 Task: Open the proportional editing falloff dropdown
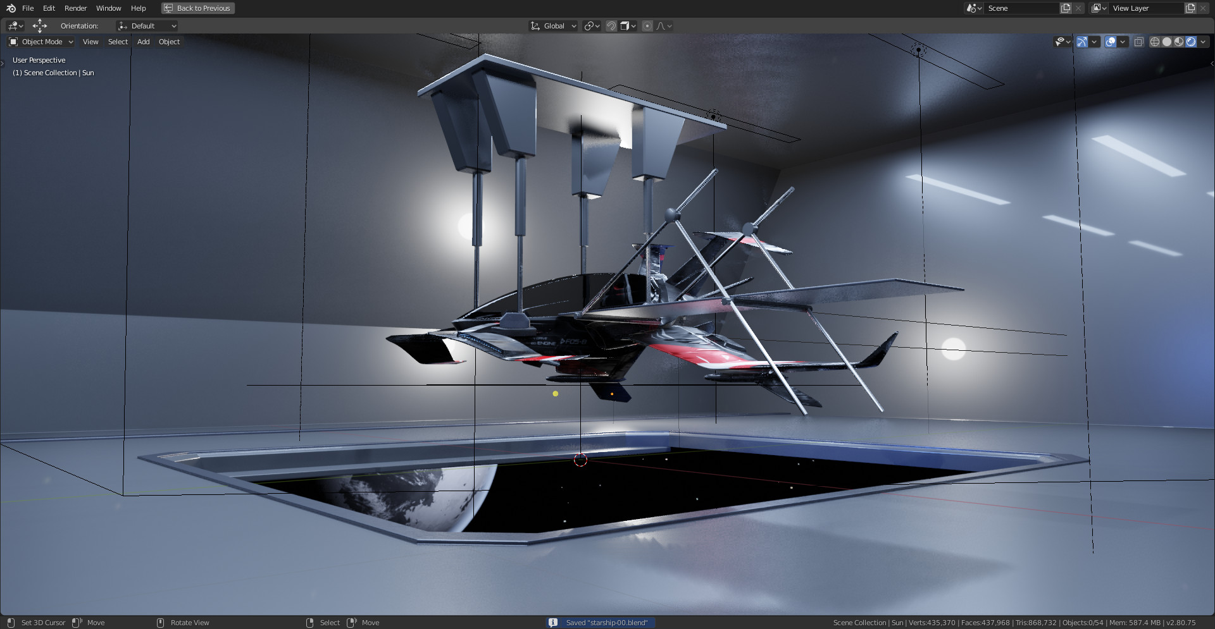tap(664, 26)
